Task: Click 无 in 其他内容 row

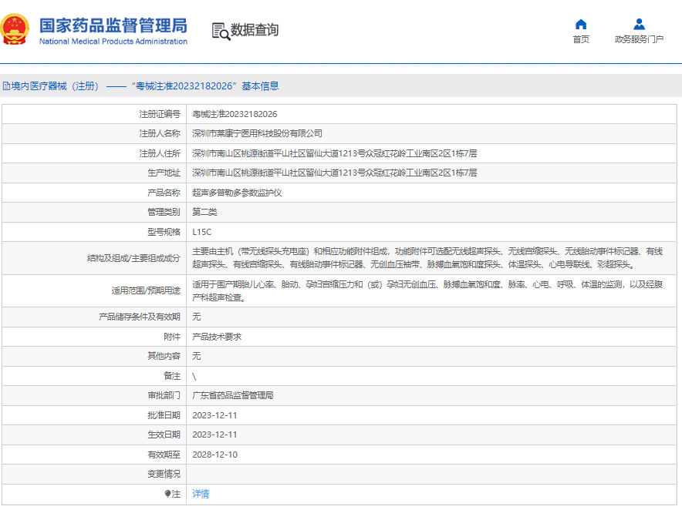Action: 197,356
